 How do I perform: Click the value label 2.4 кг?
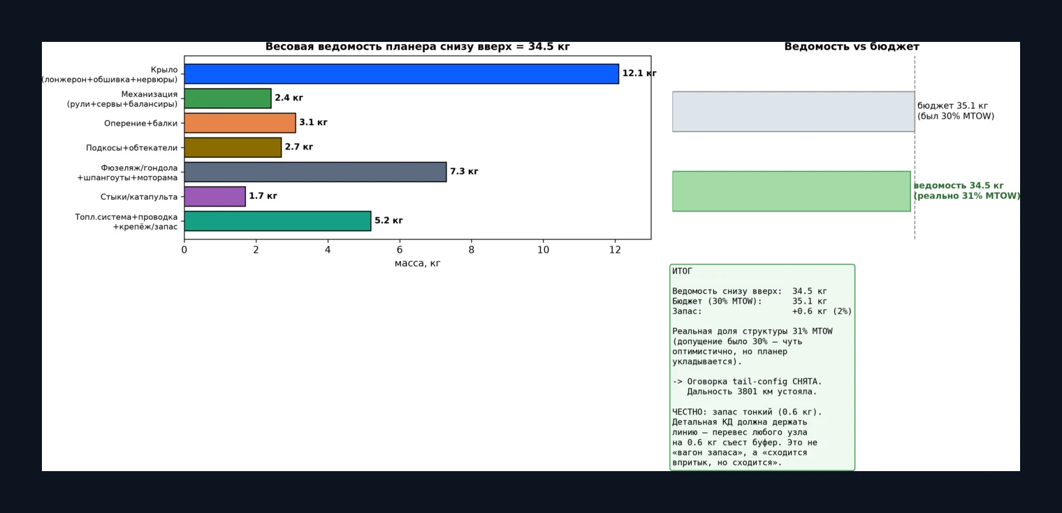click(x=289, y=98)
